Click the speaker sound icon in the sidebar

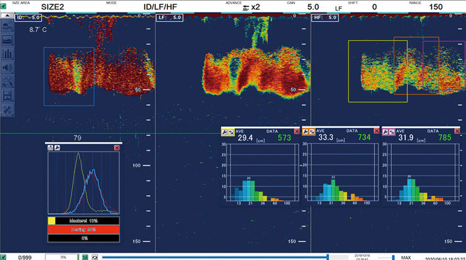pos(8,68)
